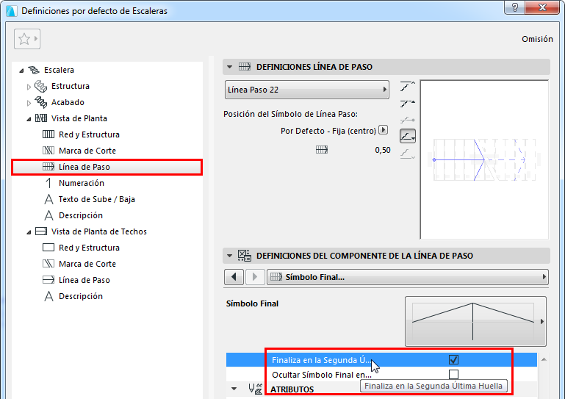The height and width of the screenshot is (399, 565).
Task: Click the component definitions header icon
Action: [x=245, y=256]
